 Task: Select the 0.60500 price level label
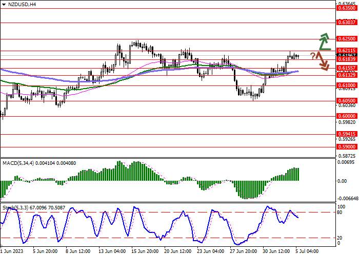pos(347,101)
